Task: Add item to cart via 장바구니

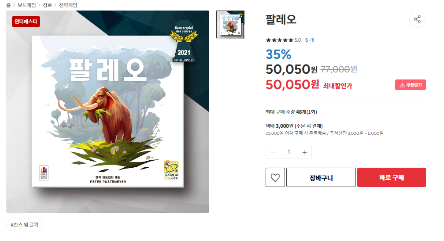Action: pos(321,177)
